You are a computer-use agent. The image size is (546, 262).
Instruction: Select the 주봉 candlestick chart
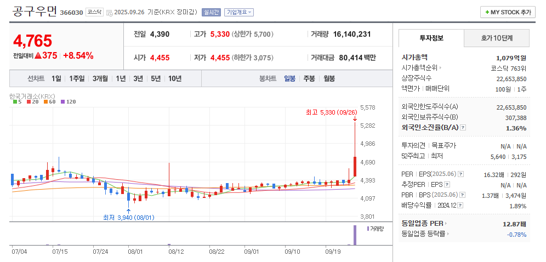[x=309, y=78]
